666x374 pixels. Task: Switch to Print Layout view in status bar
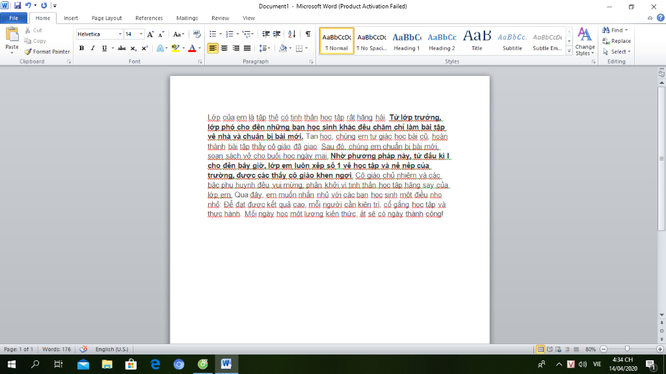pos(540,349)
